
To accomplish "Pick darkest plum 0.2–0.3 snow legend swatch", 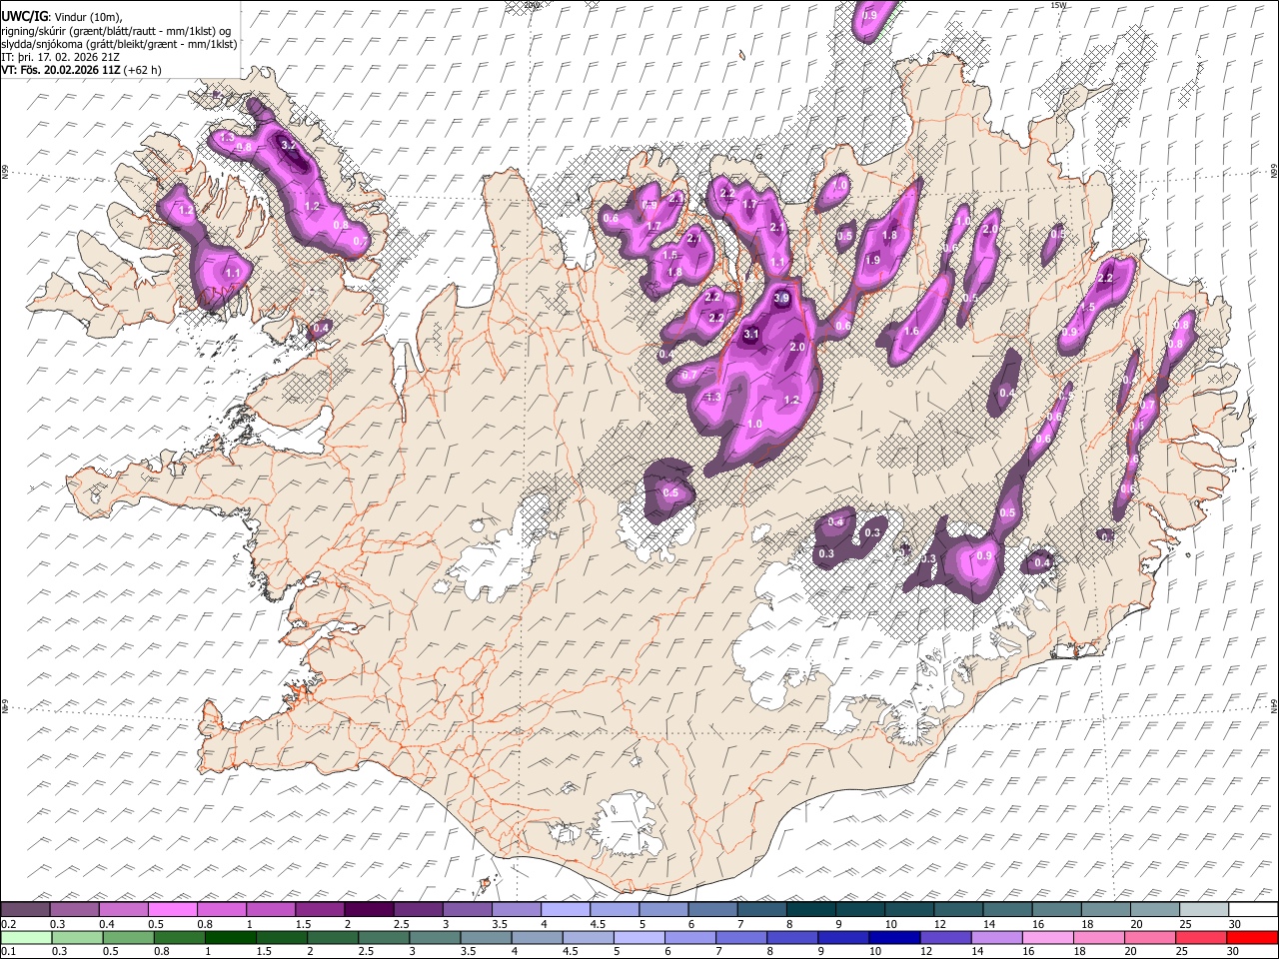I will (25, 910).
